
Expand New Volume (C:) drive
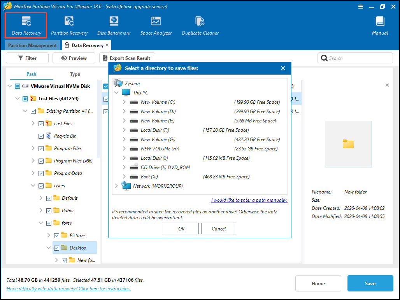coord(124,102)
